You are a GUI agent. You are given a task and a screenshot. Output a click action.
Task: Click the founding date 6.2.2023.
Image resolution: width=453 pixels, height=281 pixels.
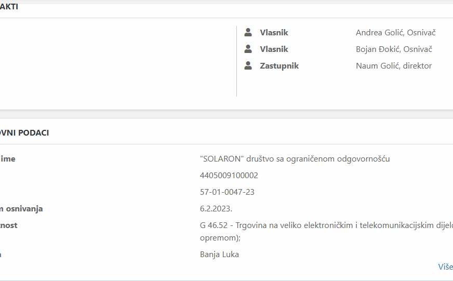216,209
